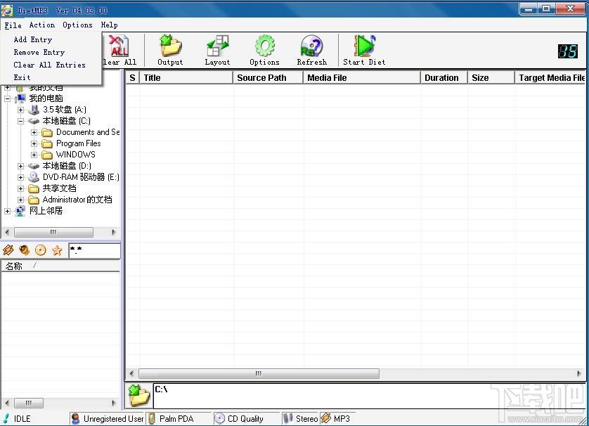
Task: Open the Output folder tool
Action: [x=170, y=46]
